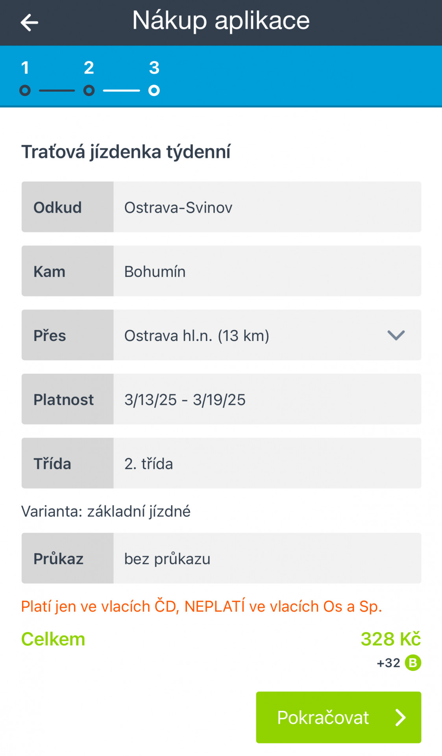Tap the orange ČD trains validity warning
The height and width of the screenshot is (756, 442).
[x=202, y=606]
